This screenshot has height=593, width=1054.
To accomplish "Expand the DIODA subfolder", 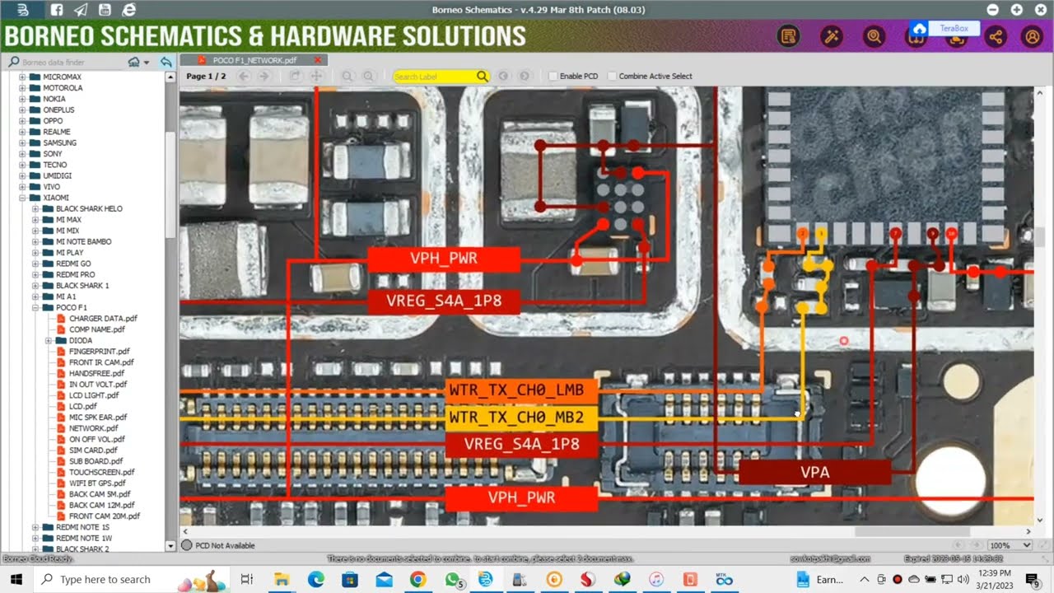I will [49, 340].
